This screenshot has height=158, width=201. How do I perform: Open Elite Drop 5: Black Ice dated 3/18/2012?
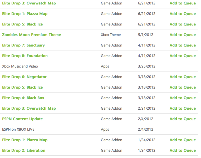pos(22,87)
